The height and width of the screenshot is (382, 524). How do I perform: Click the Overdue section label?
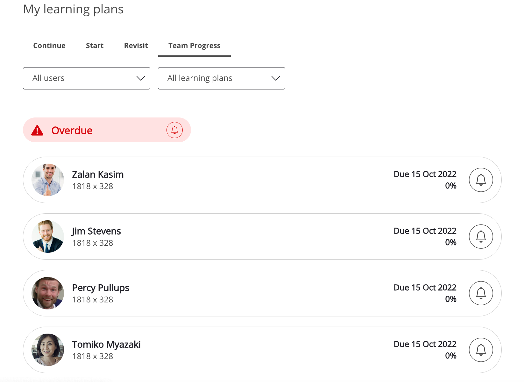click(72, 131)
